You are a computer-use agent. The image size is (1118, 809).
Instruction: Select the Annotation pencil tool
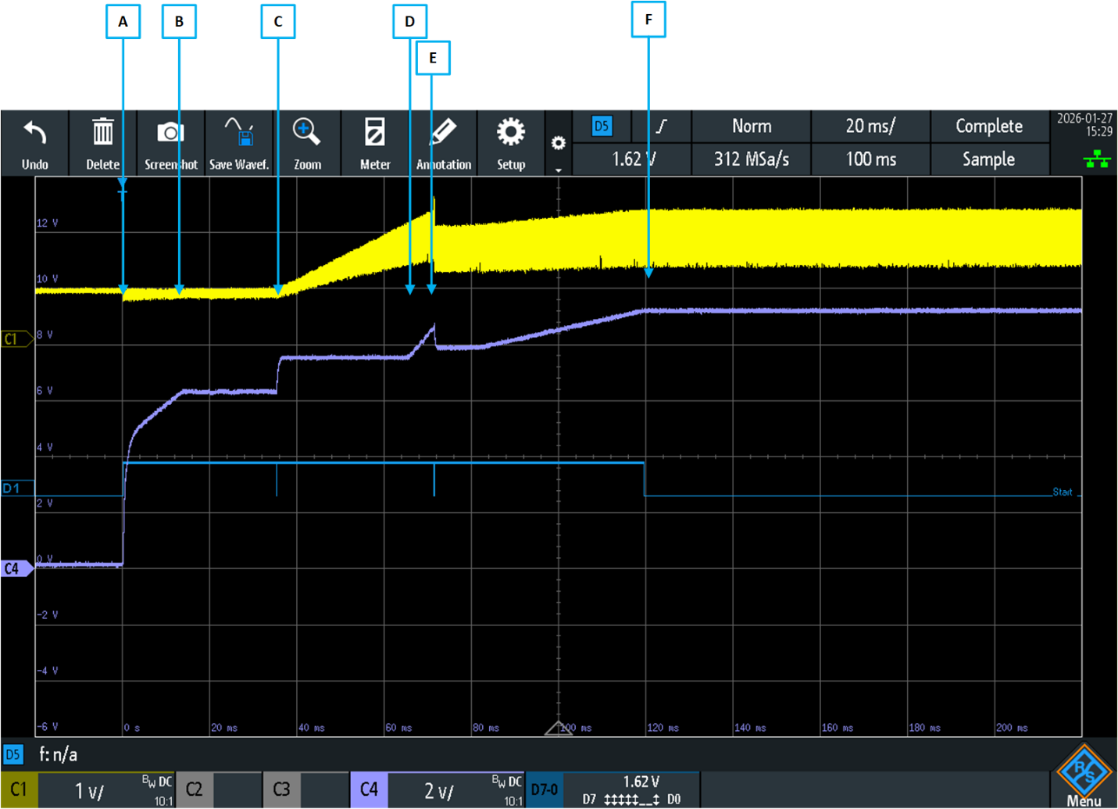pyautogui.click(x=443, y=134)
